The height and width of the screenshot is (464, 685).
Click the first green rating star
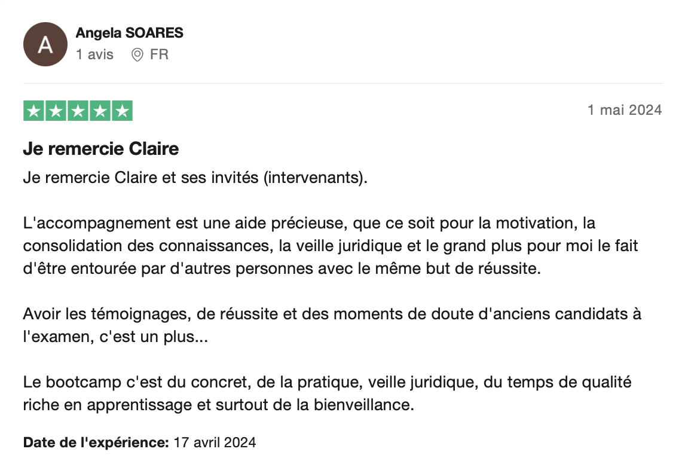click(33, 111)
